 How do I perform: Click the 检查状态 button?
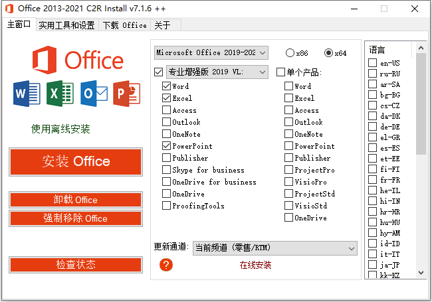tap(76, 265)
